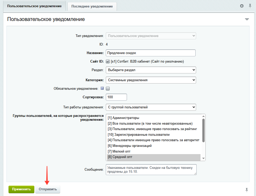This screenshot has height=196, width=256.
Task: Open the Раздел dropdown
Action: click(x=151, y=70)
